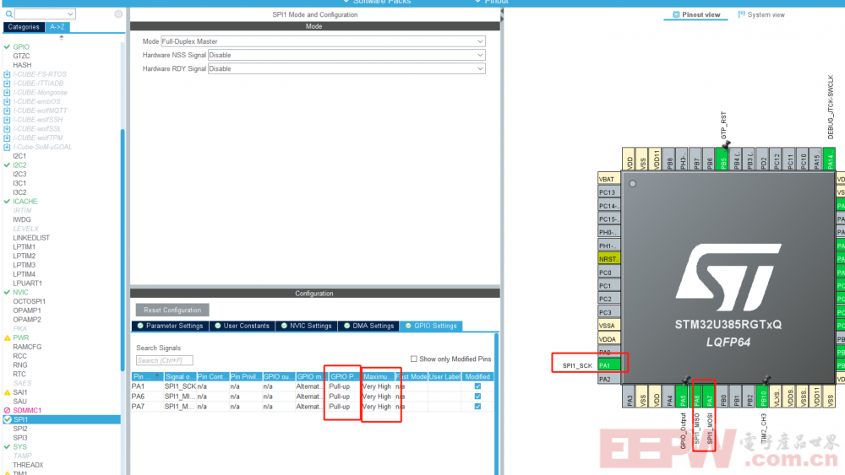845x475 pixels.
Task: Click the Pinout view icon
Action: 676,14
